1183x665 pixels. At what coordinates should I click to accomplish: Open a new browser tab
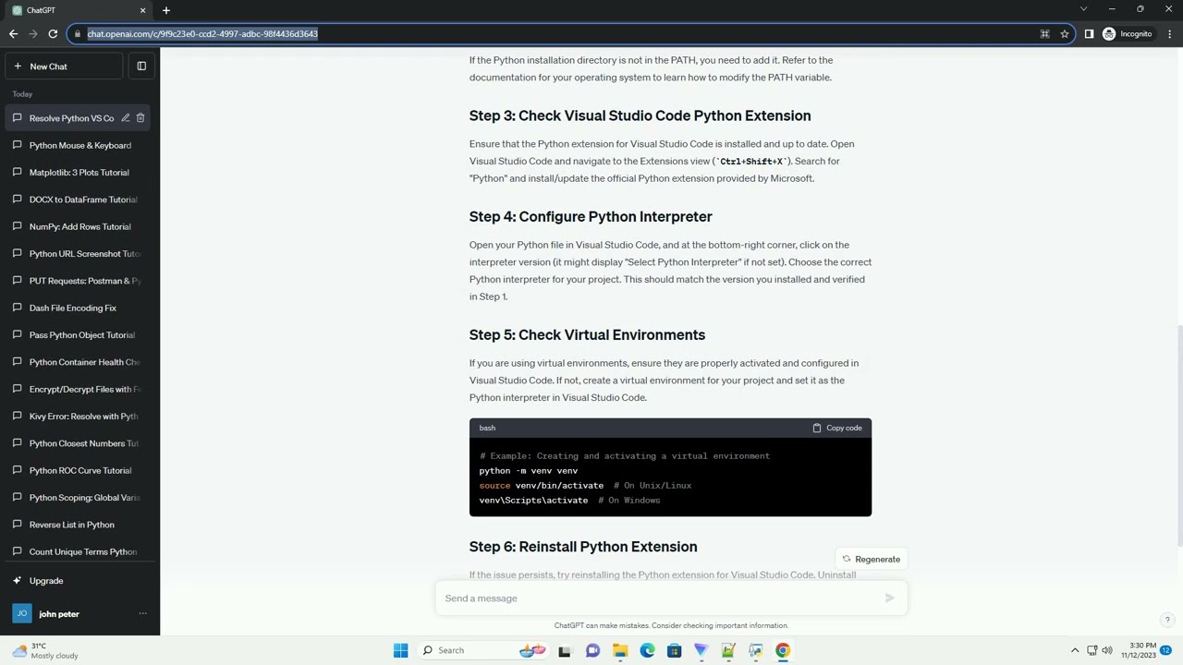point(166,10)
